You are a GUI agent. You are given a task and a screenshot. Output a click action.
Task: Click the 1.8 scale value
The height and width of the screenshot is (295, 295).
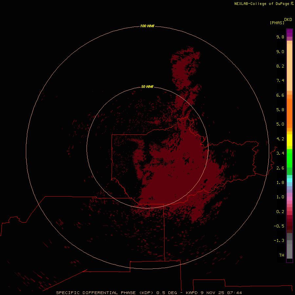pos(280,183)
